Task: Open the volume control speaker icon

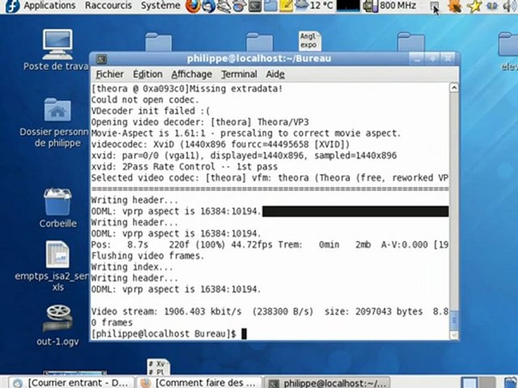Action: tap(510, 6)
